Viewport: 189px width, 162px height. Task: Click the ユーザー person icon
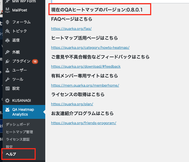7,70
